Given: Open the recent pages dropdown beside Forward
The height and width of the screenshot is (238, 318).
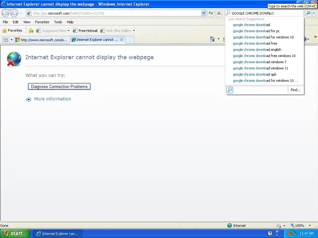Looking at the screenshot, I should point(21,13).
